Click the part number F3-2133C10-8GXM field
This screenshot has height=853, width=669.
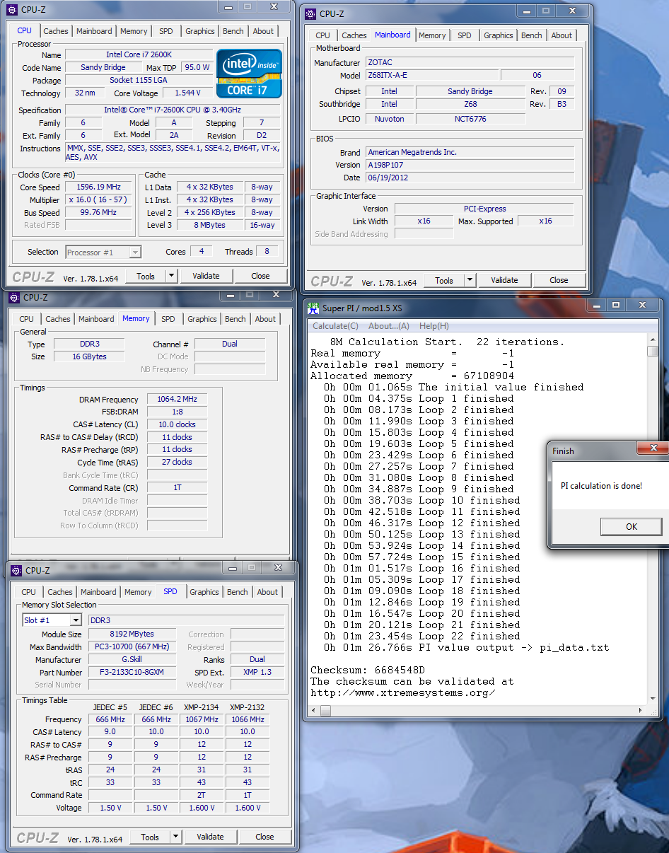(132, 672)
